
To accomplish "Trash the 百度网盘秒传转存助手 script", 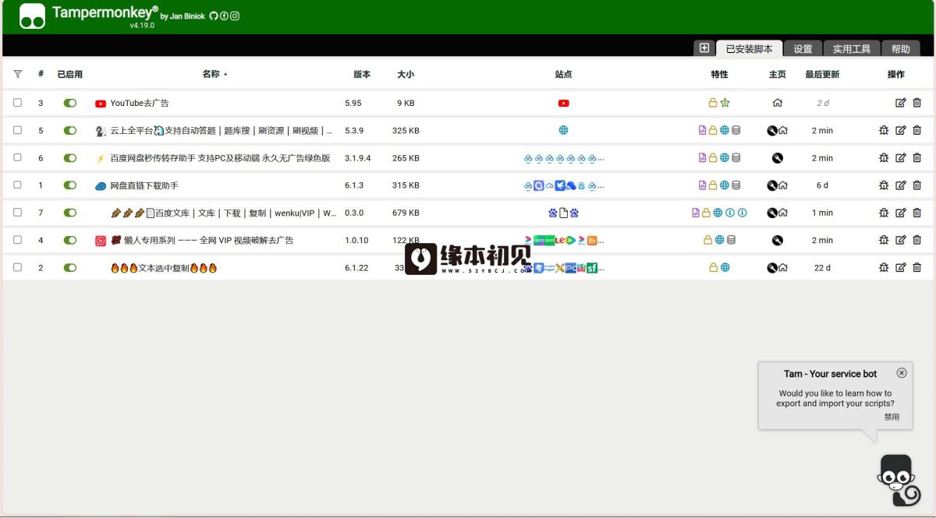I will pyautogui.click(x=917, y=158).
